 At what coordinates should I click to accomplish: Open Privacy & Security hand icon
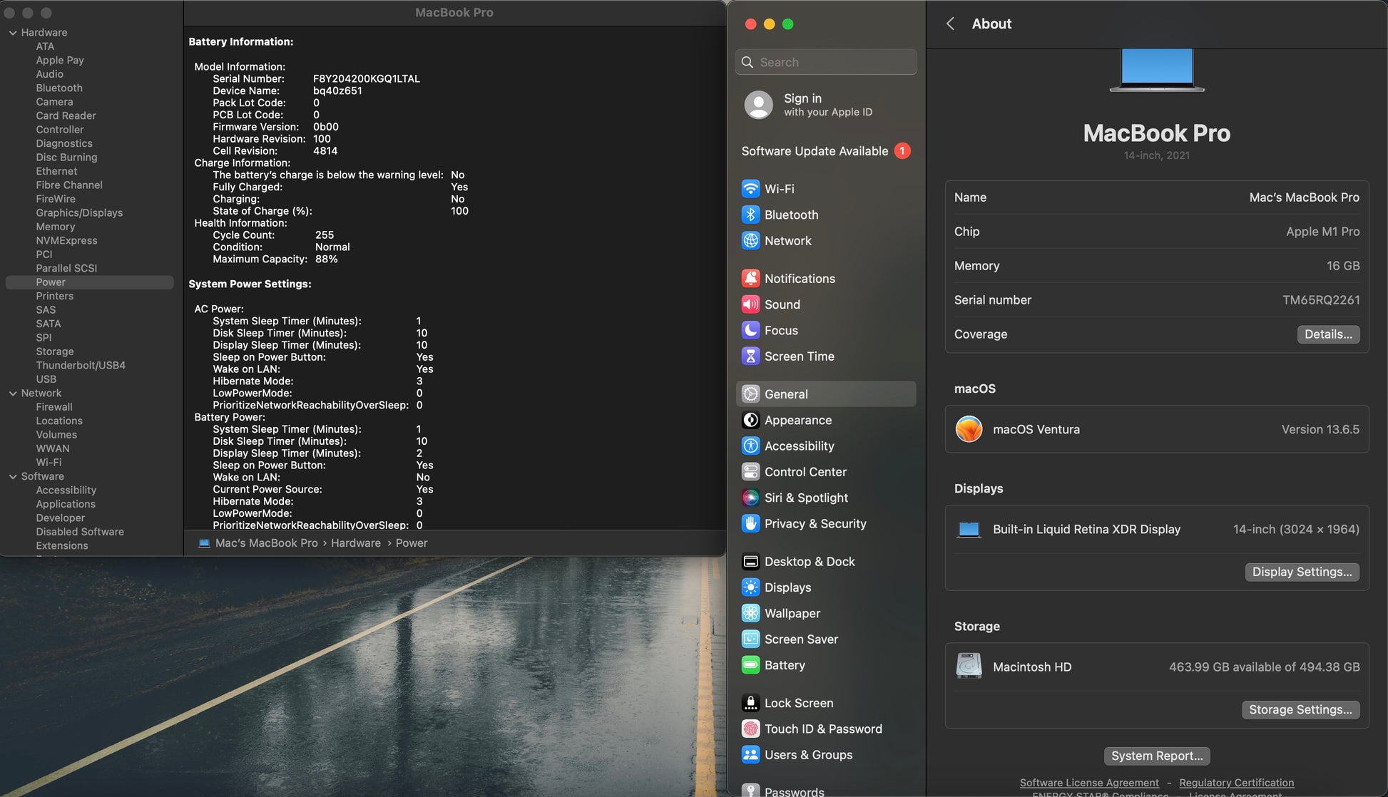coord(750,523)
